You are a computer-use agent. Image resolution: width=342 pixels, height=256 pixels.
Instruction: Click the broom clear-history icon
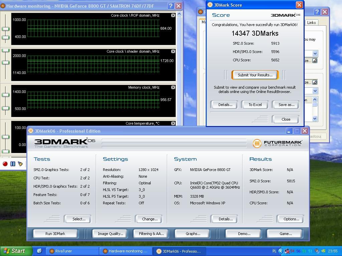(x=20, y=164)
